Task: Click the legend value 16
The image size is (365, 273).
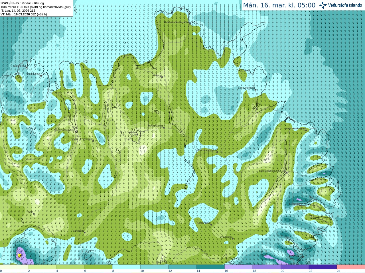Action: [226, 271]
